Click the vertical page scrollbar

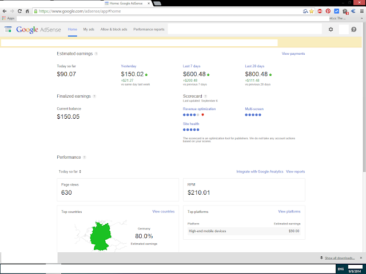(364, 98)
